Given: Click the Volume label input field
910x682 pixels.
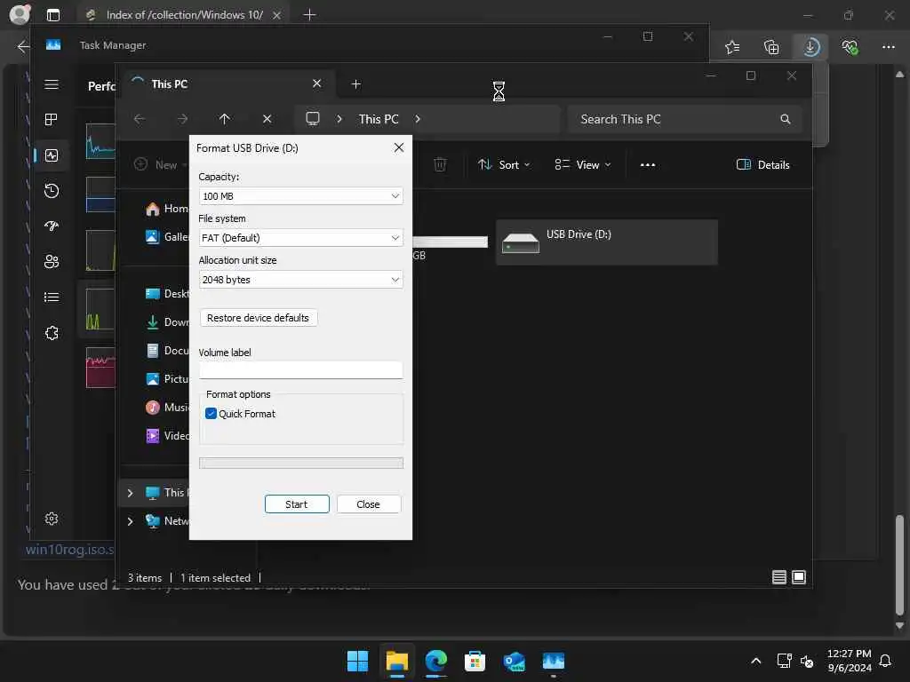Looking at the screenshot, I should (300, 370).
